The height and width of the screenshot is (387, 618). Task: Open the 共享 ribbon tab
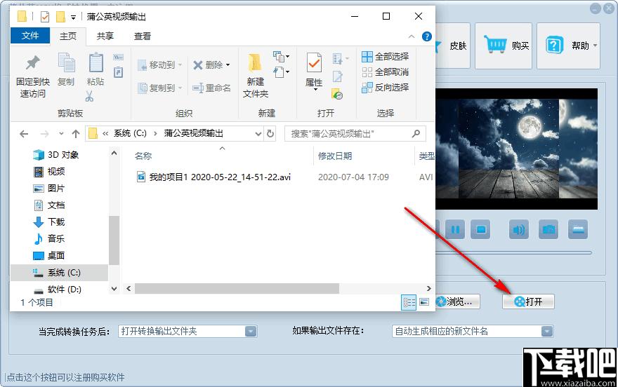tap(105, 36)
